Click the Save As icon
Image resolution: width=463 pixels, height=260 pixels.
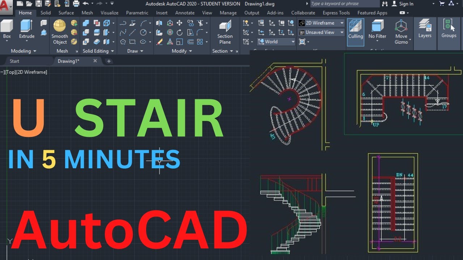tap(48, 4)
